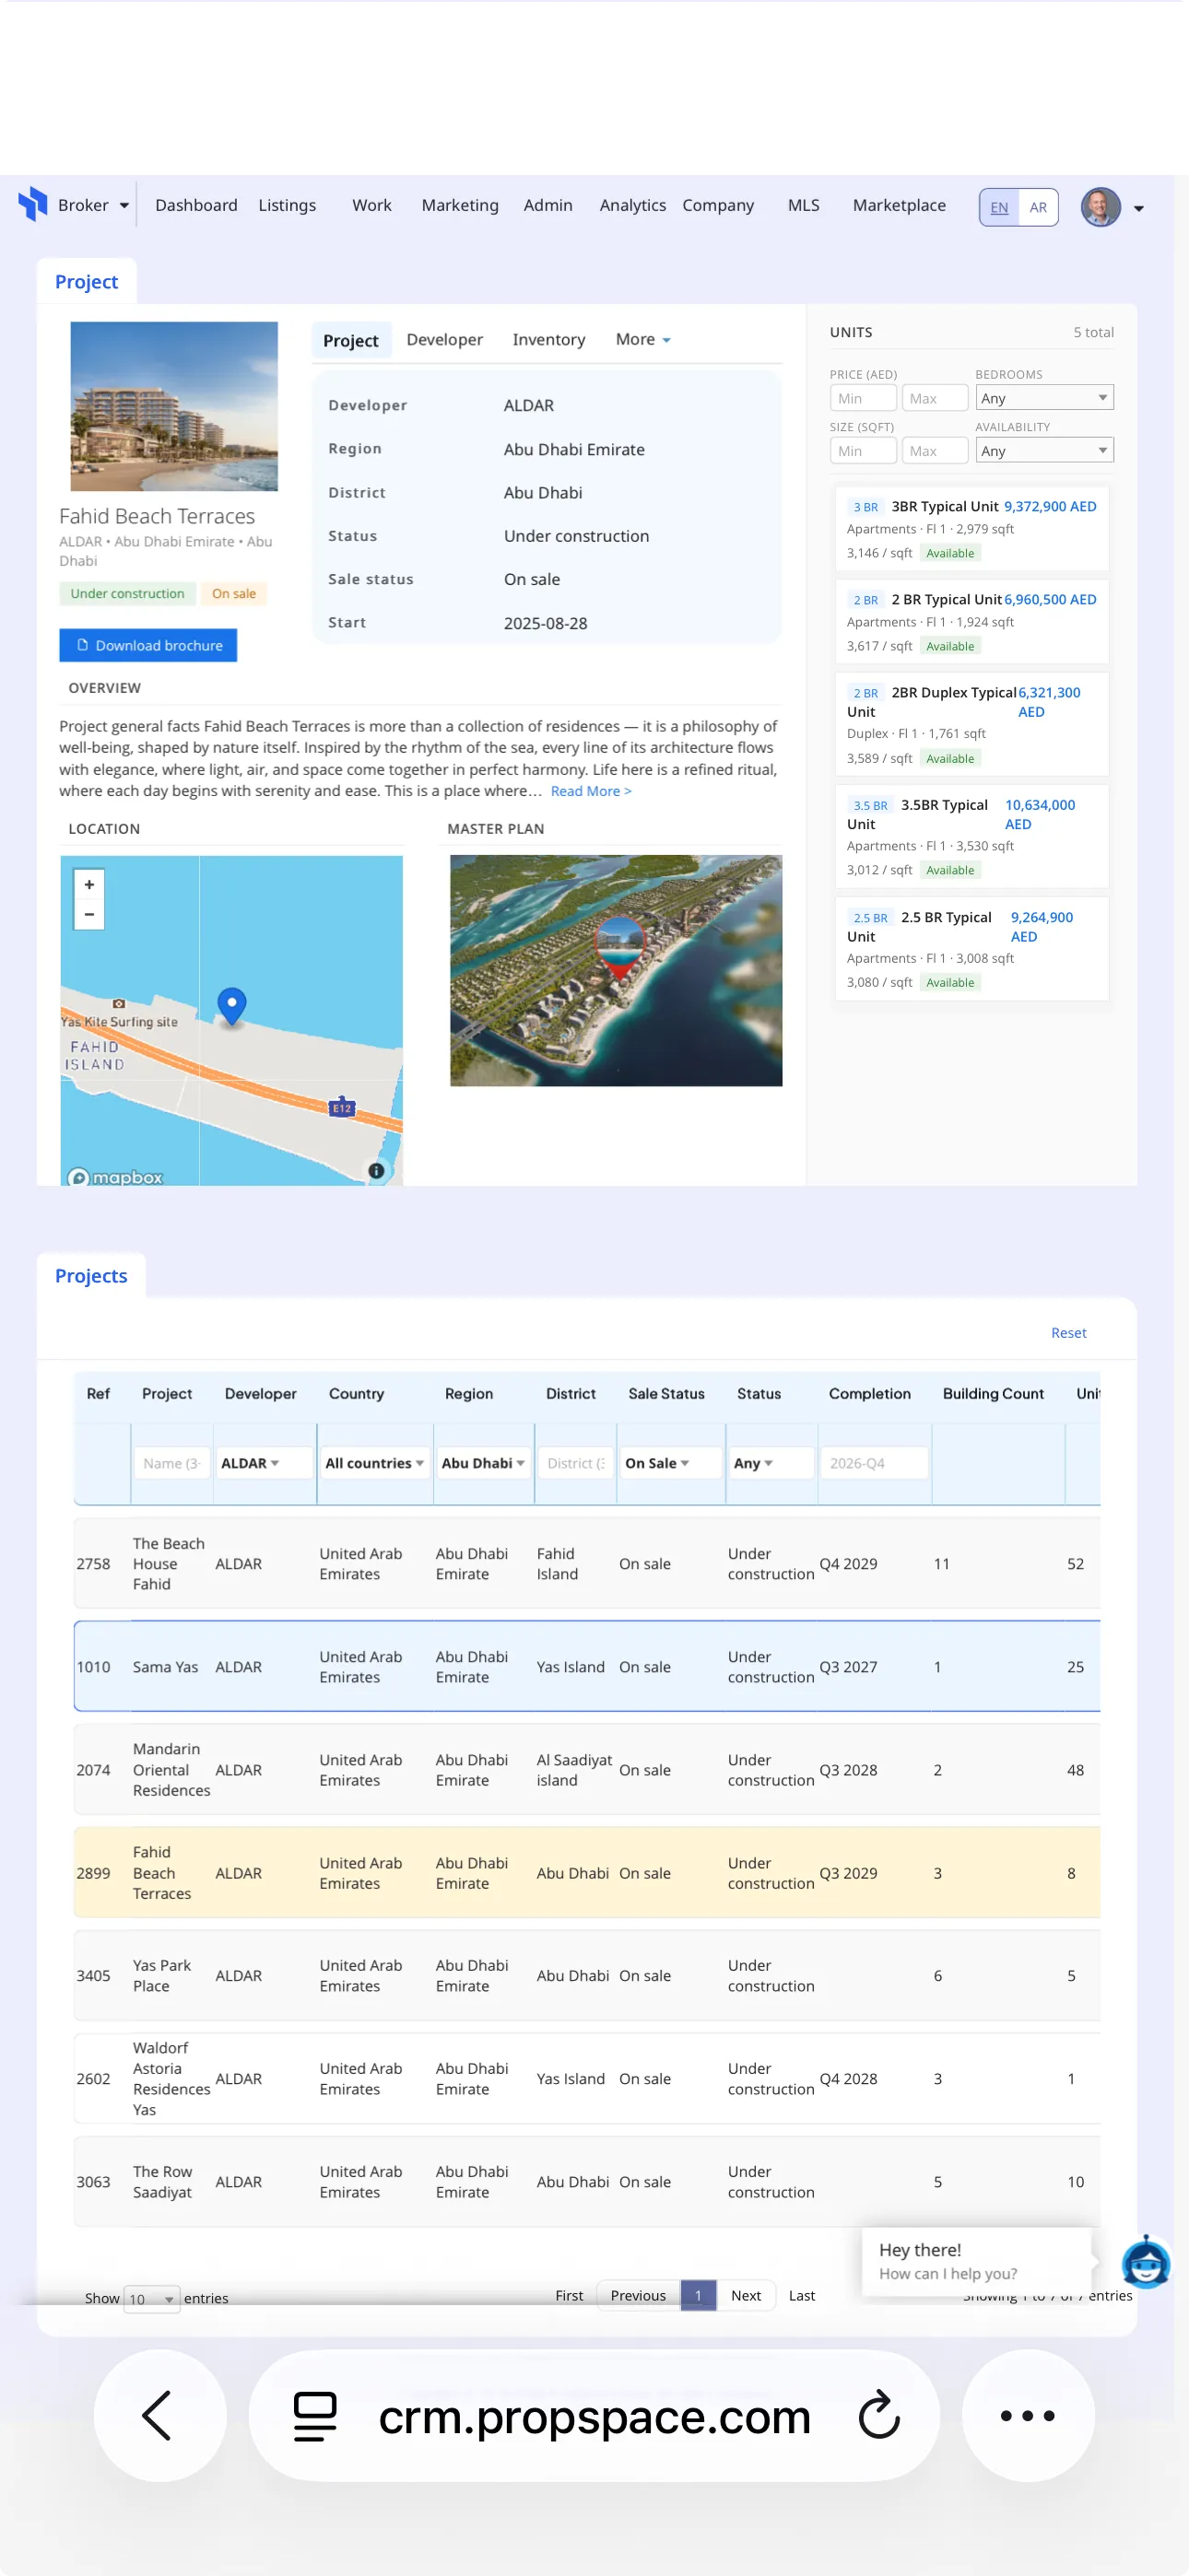This screenshot has height=2576, width=1189.
Task: Select The Beach House Fahid row
Action: (x=586, y=1563)
